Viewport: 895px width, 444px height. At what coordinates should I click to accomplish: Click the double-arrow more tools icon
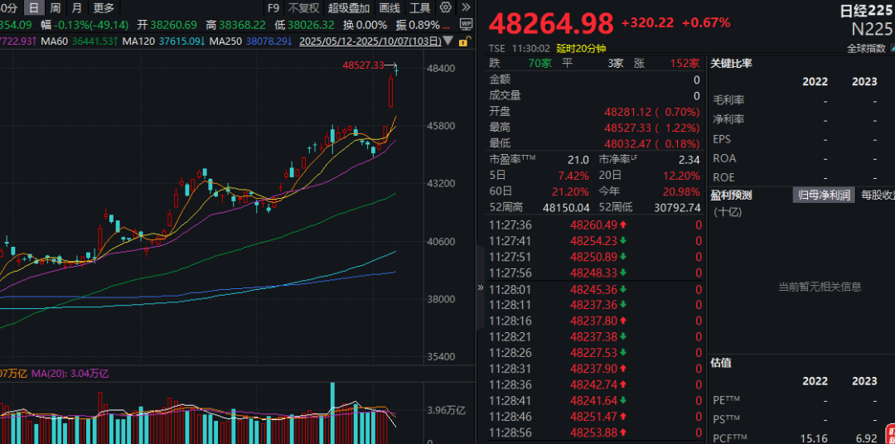[x=465, y=7]
